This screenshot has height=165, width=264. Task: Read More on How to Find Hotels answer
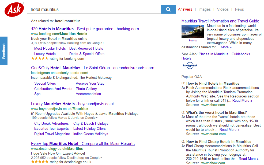click(242, 101)
